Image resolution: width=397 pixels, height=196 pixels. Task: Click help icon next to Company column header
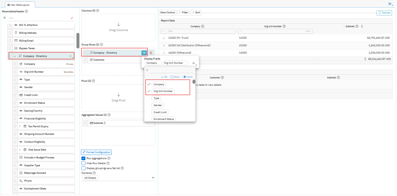[203, 26]
